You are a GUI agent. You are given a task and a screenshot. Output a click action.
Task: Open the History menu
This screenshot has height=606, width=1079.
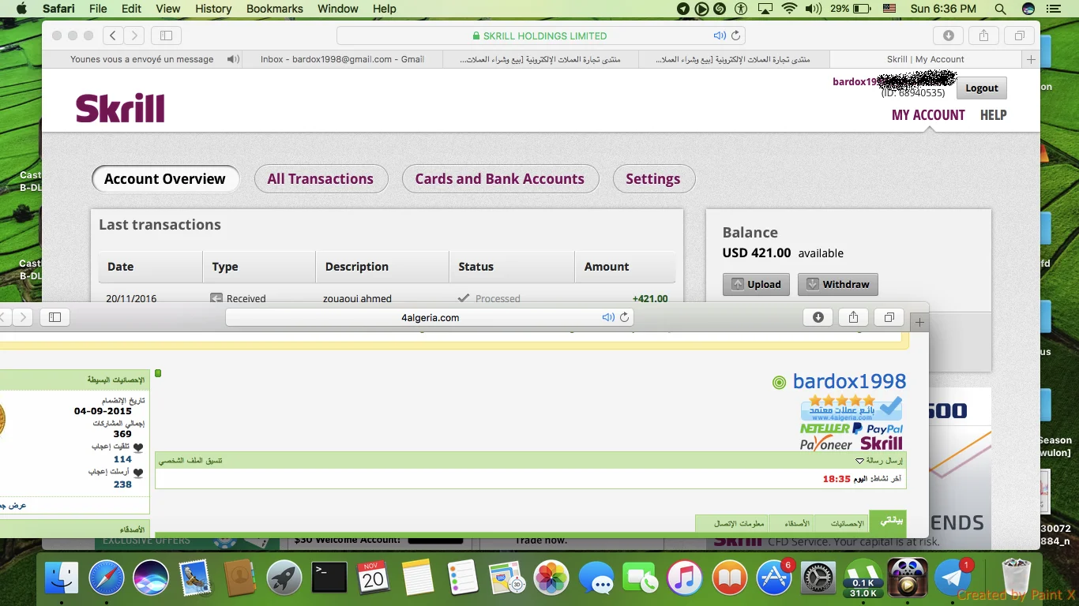212,9
